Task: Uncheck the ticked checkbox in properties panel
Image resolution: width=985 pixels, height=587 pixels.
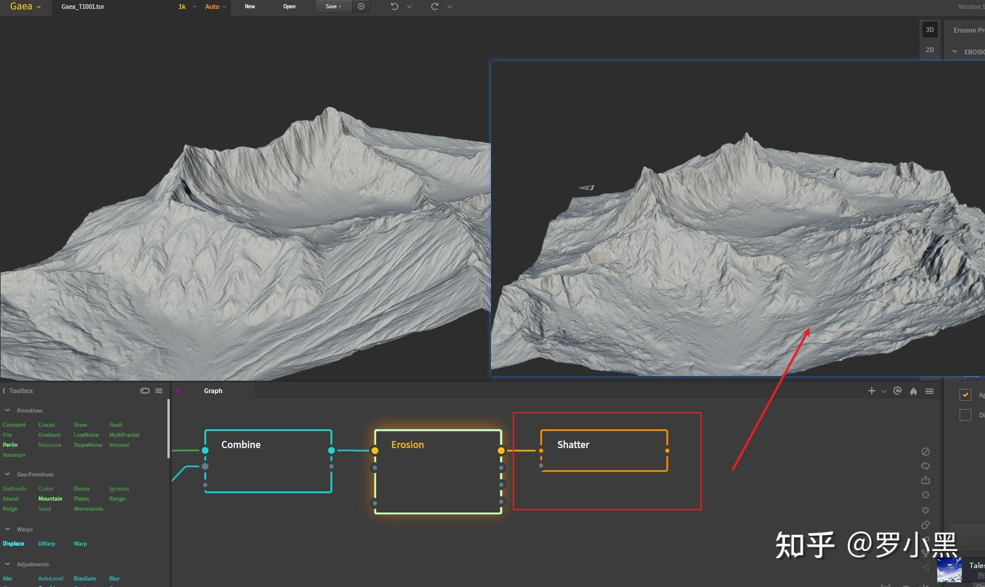Action: coord(965,395)
